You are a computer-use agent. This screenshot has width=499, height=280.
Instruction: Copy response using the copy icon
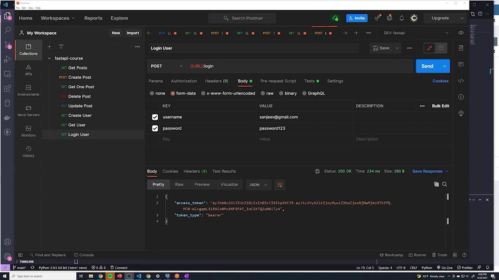(x=436, y=184)
